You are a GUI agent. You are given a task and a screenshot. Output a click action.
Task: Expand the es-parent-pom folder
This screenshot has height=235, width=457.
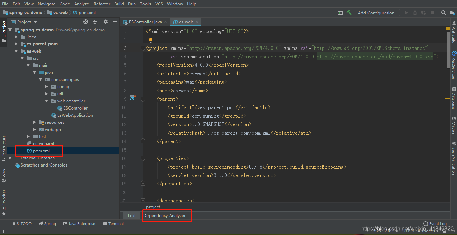coord(16,44)
